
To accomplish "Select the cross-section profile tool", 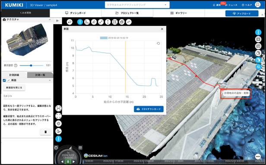I will pyautogui.click(x=129, y=22).
